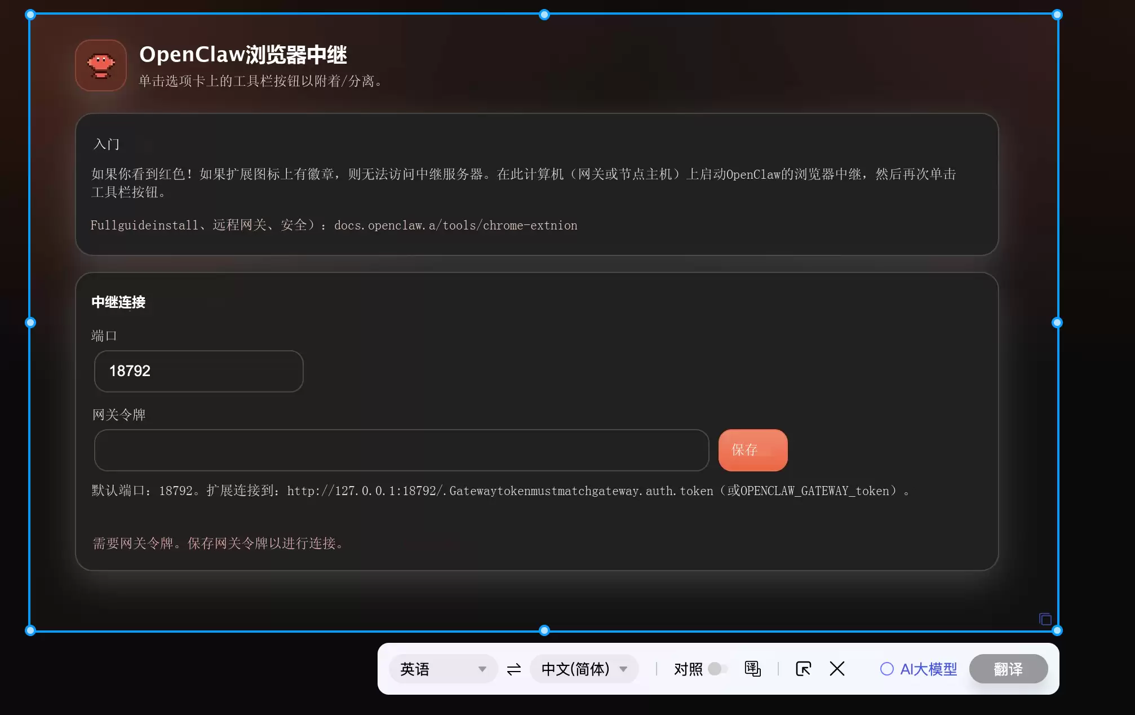Click the X icon to dismiss translation

point(837,669)
